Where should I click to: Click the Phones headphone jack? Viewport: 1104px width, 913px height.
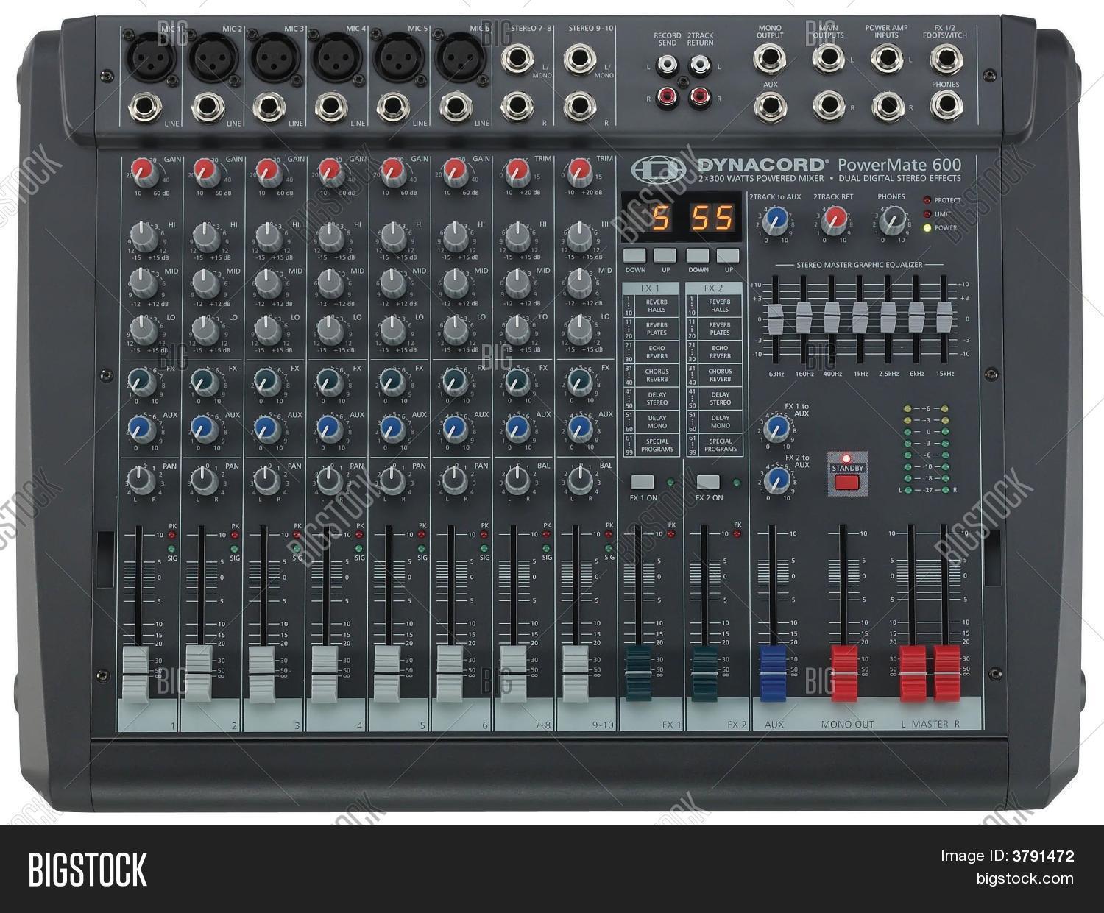point(946,107)
